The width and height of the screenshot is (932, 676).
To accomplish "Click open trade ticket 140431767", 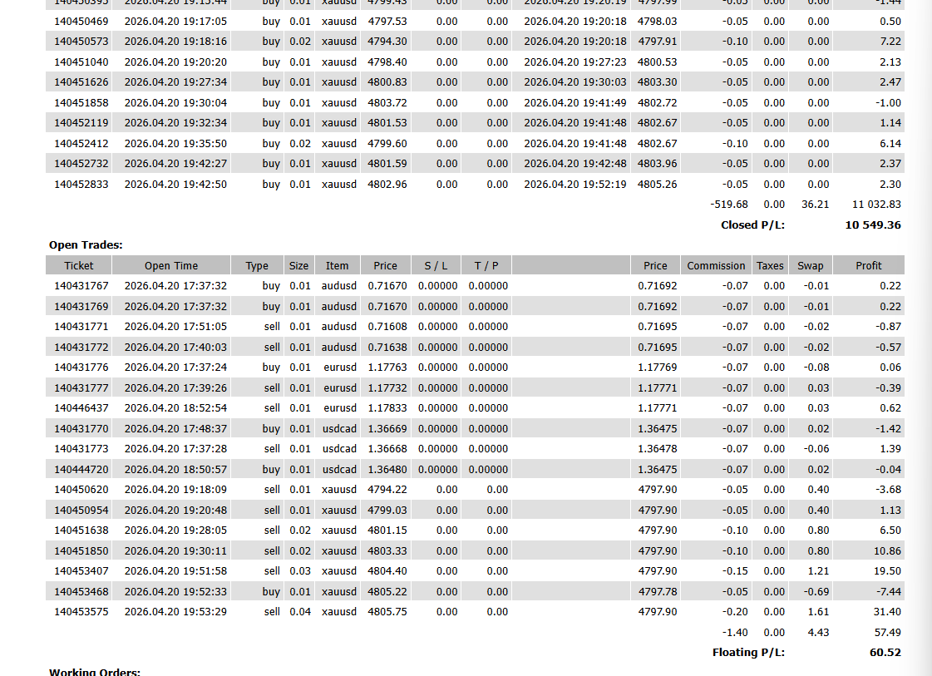I will click(81, 286).
